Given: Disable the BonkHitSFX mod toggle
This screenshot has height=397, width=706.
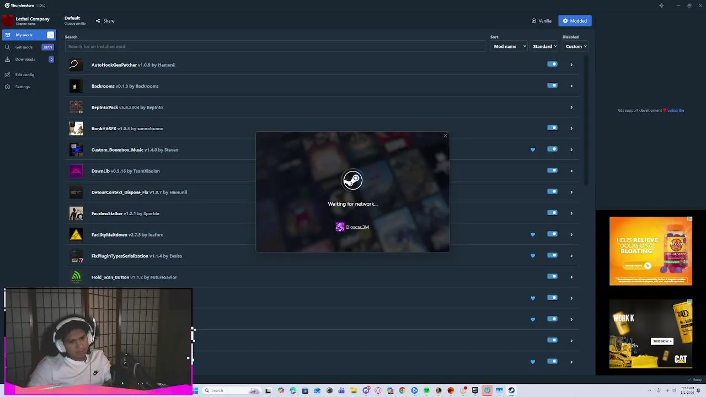Looking at the screenshot, I should pos(552,128).
